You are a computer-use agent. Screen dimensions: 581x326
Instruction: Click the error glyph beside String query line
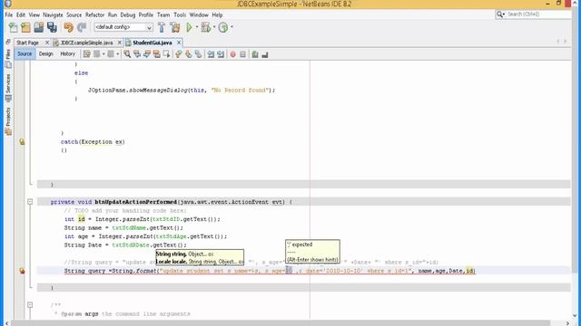pyautogui.click(x=22, y=271)
